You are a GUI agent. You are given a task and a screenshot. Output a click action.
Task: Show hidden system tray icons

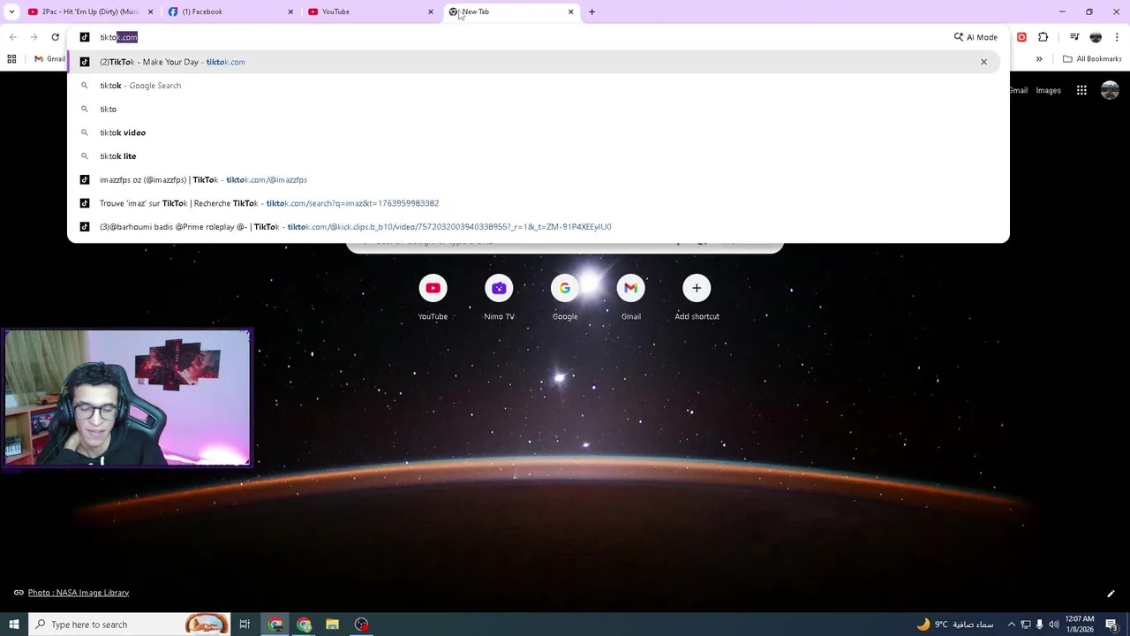[x=1012, y=625]
